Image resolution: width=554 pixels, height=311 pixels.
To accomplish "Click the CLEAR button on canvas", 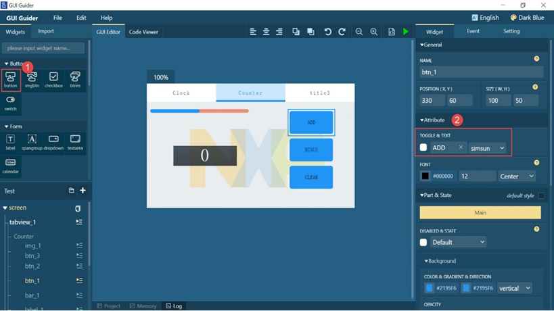I will point(311,177).
